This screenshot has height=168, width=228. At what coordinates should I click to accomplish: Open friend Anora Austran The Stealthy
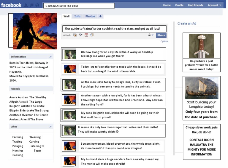tap(28, 97)
